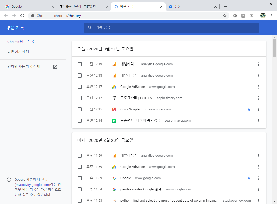Open more actions for 오후 11:59 애널리틱스

[x=259, y=156]
